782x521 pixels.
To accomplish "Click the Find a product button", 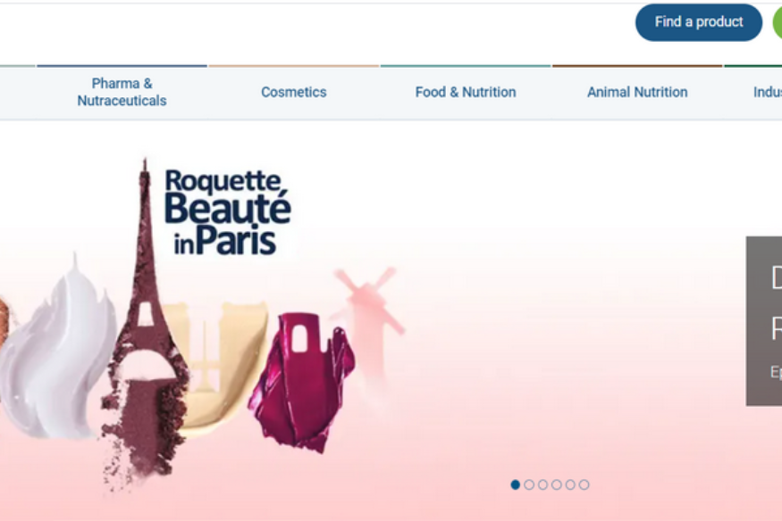I will coord(698,22).
